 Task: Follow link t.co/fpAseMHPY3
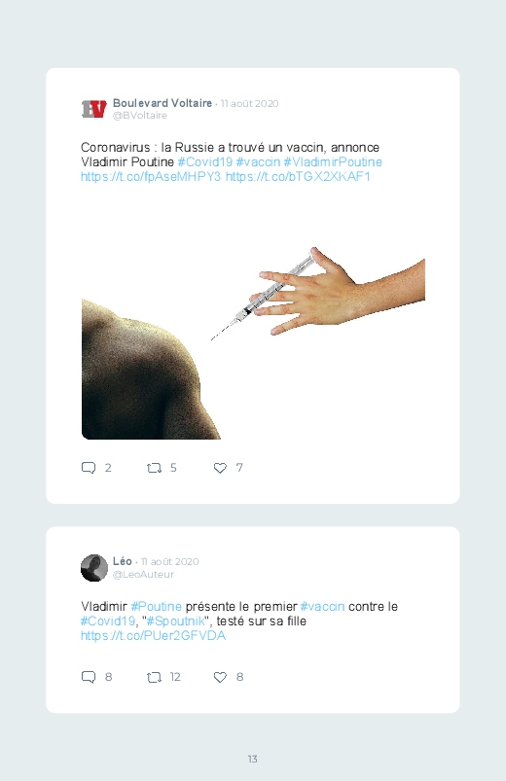pos(151,176)
